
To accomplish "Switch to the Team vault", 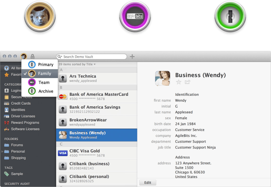I will [x=40, y=82].
